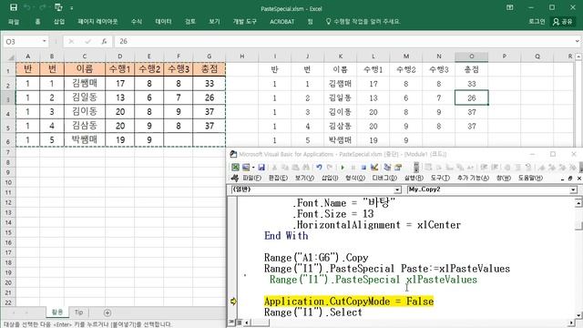Switch to the Tip sheet tab
This screenshot has width=583, height=328.
pos(79,313)
